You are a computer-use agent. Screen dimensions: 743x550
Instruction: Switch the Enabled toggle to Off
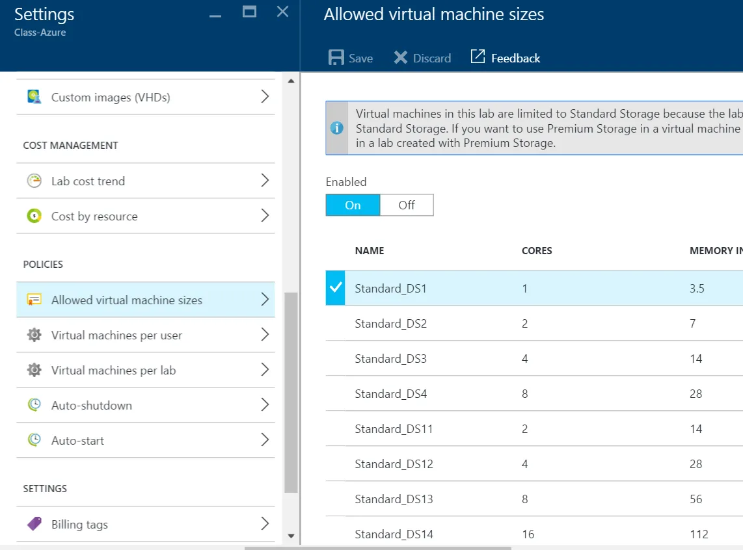coord(407,205)
